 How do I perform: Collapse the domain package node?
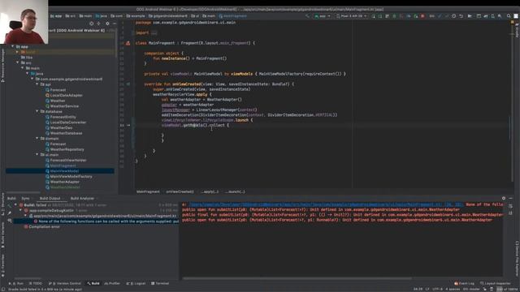coord(37,139)
